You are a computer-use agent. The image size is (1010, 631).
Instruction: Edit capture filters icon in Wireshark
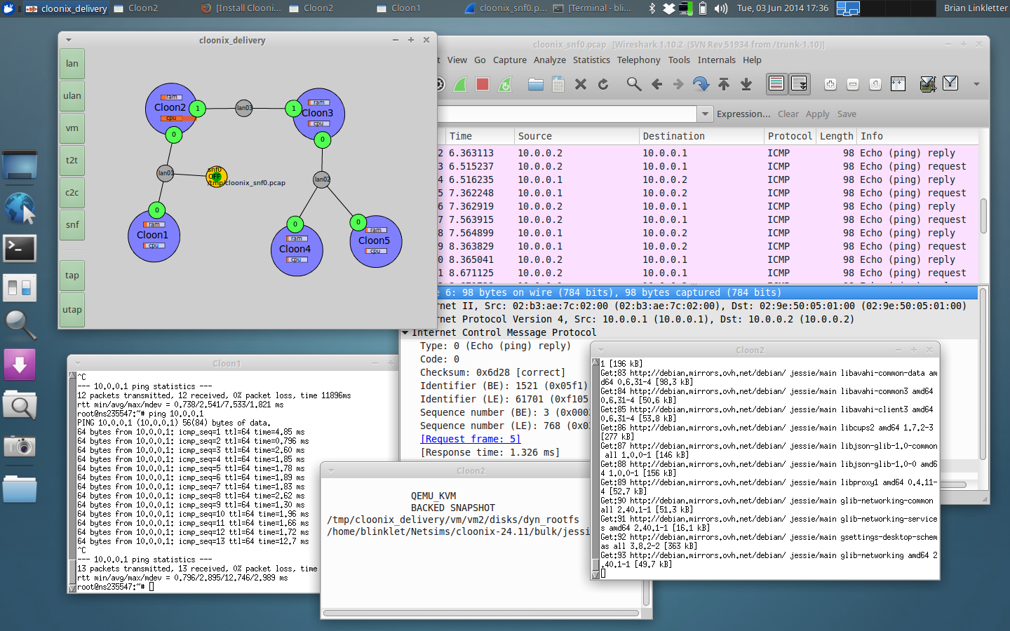tap(928, 84)
